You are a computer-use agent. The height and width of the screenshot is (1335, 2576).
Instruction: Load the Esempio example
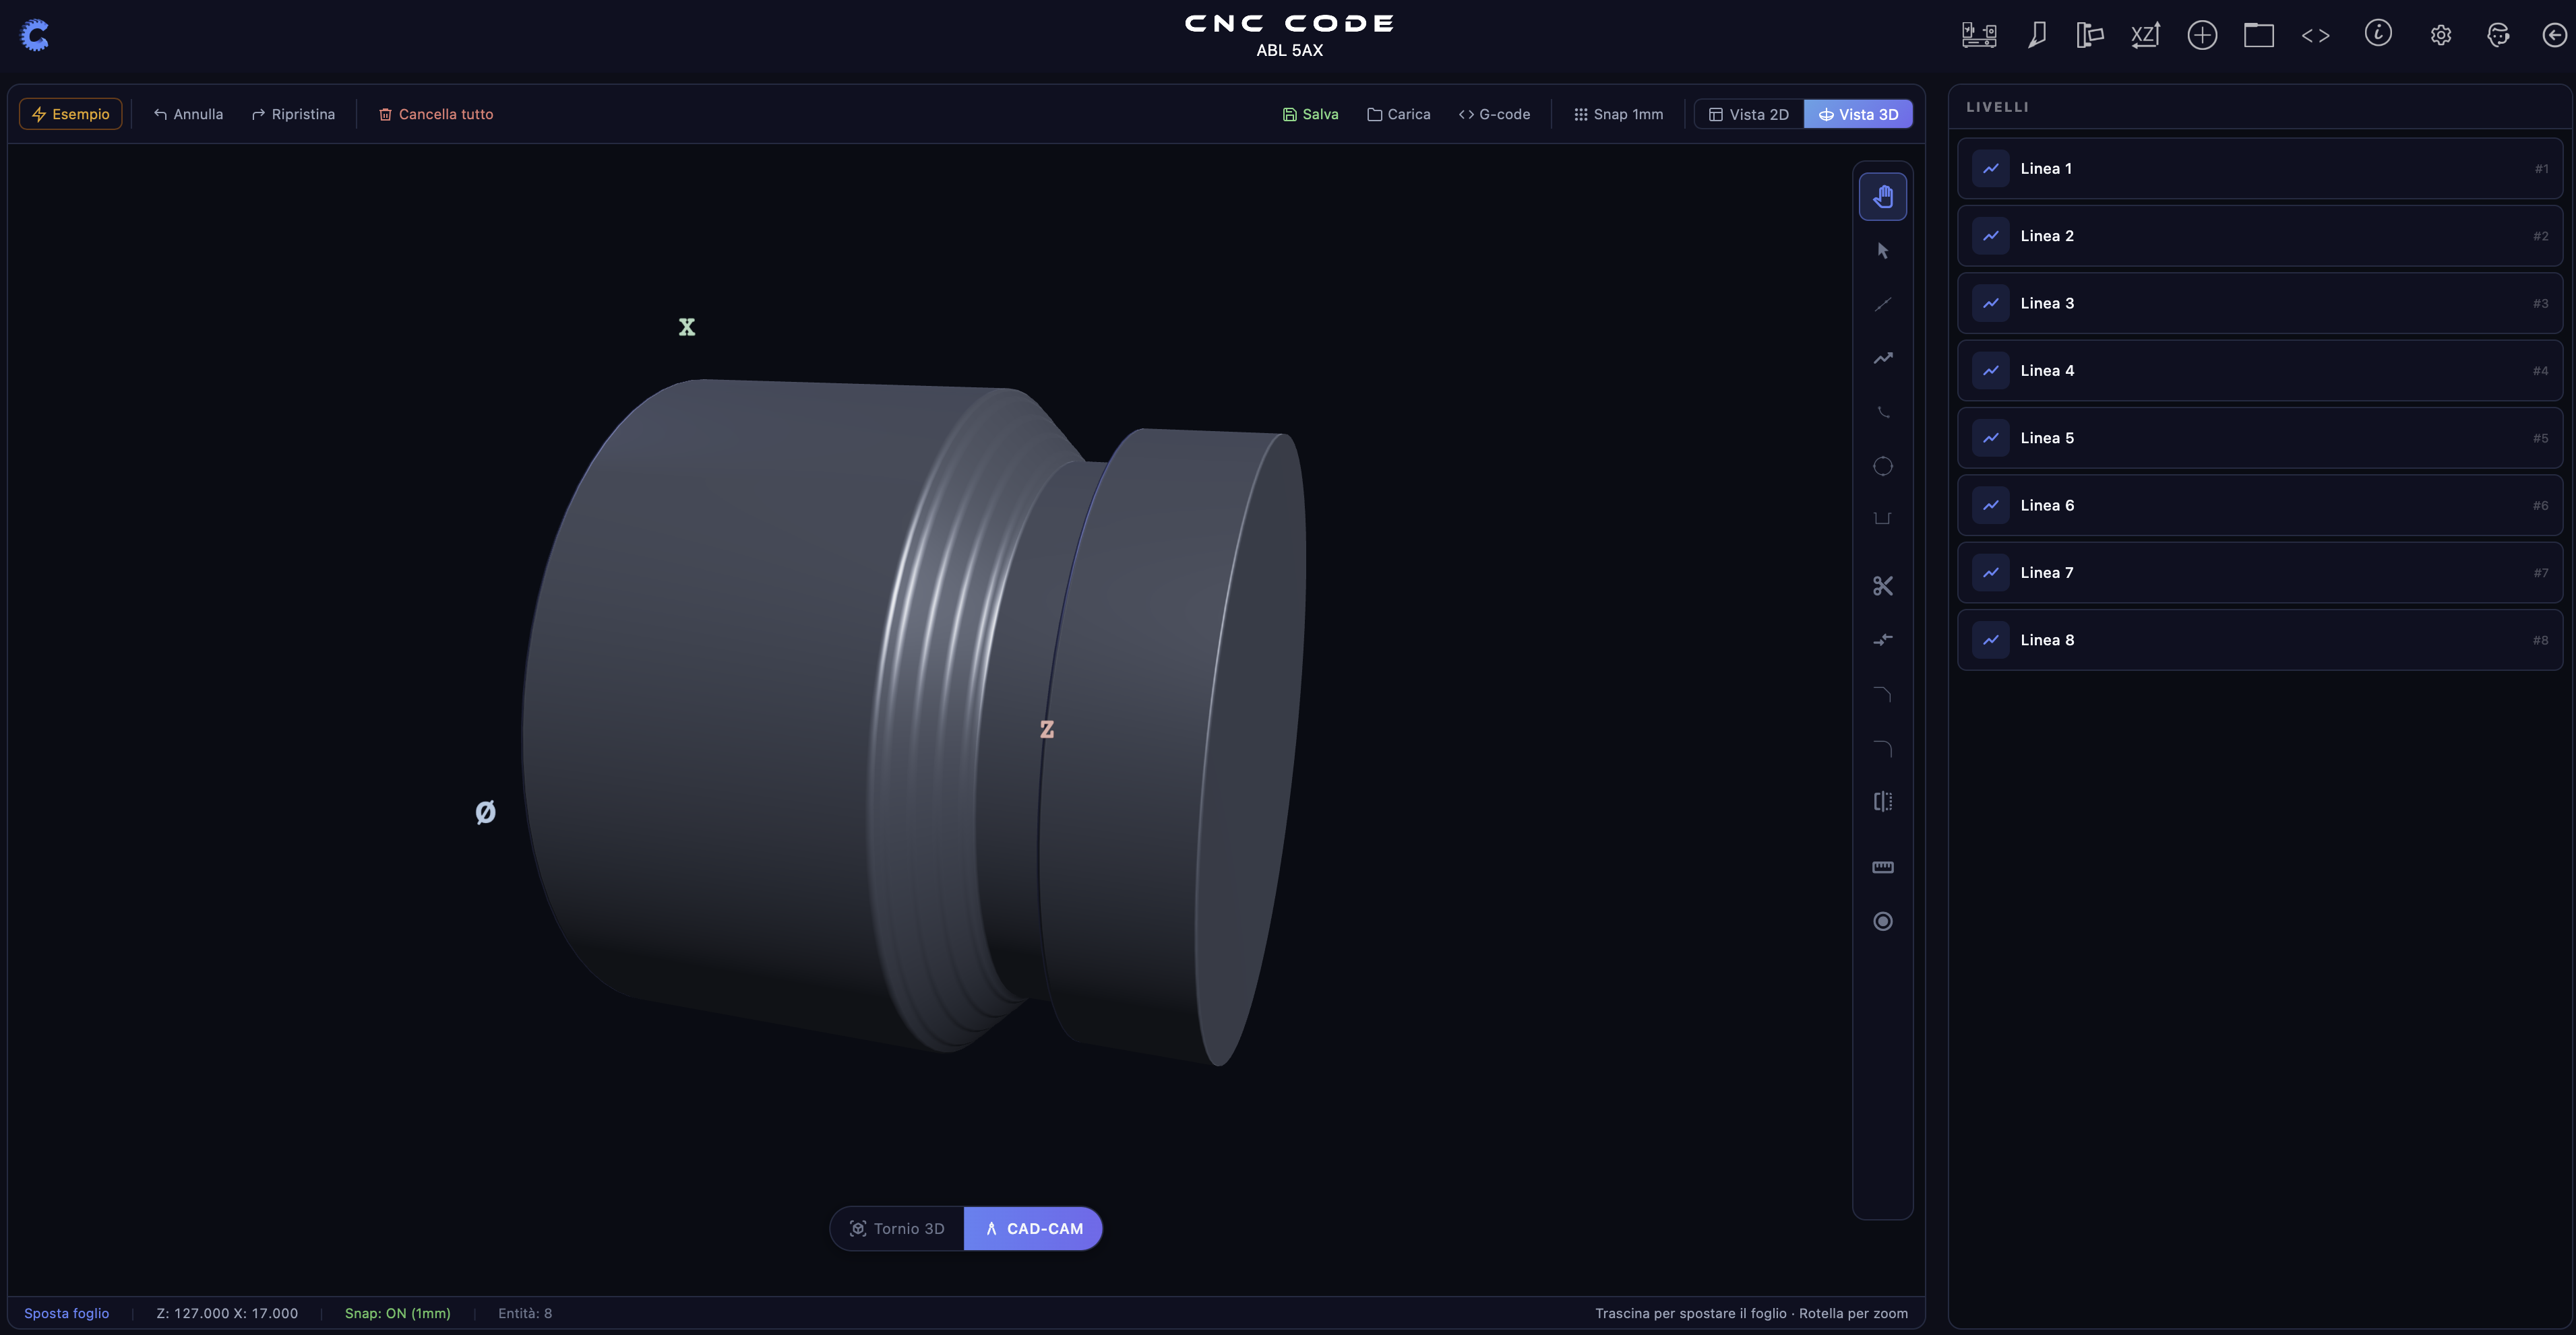[71, 114]
